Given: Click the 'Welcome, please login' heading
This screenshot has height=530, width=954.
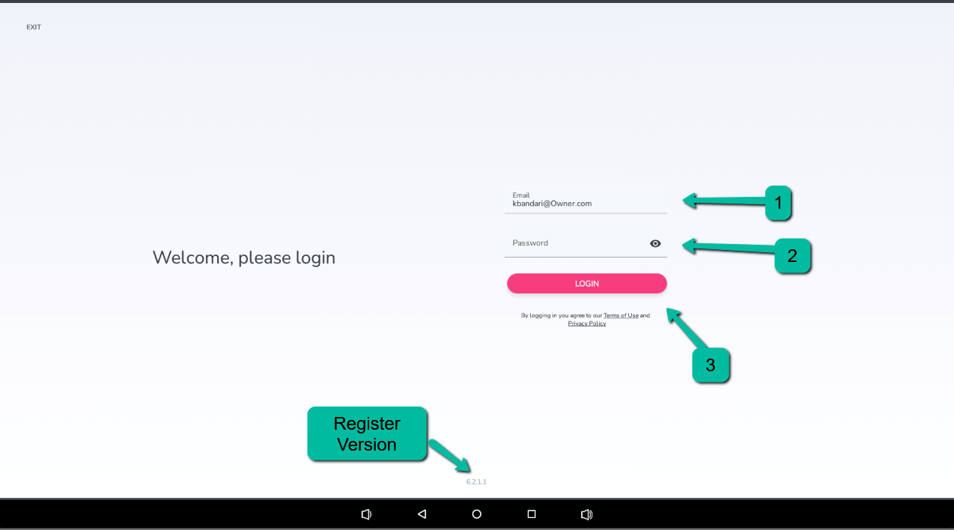Looking at the screenshot, I should point(243,258).
